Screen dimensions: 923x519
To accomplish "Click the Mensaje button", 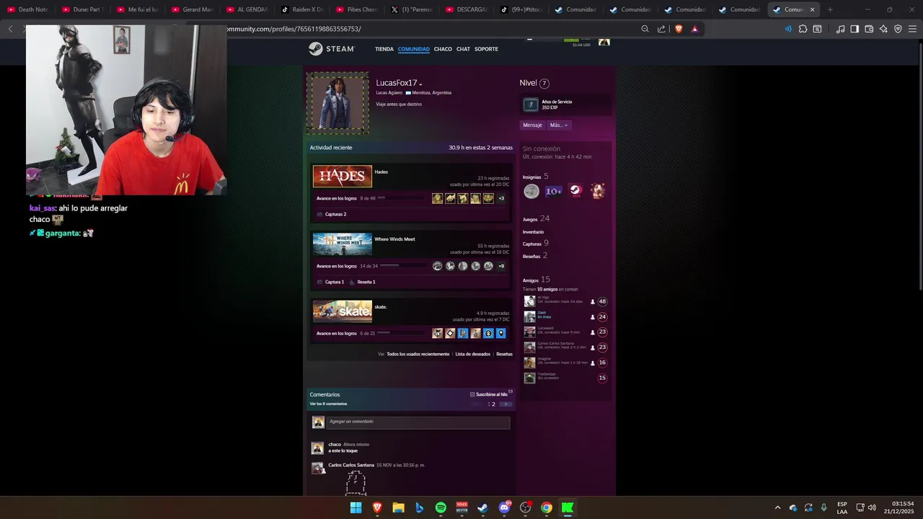I will (x=532, y=125).
